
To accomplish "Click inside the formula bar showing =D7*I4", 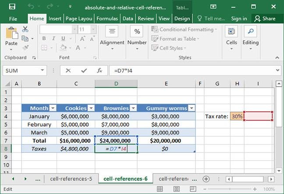I will tap(193, 71).
